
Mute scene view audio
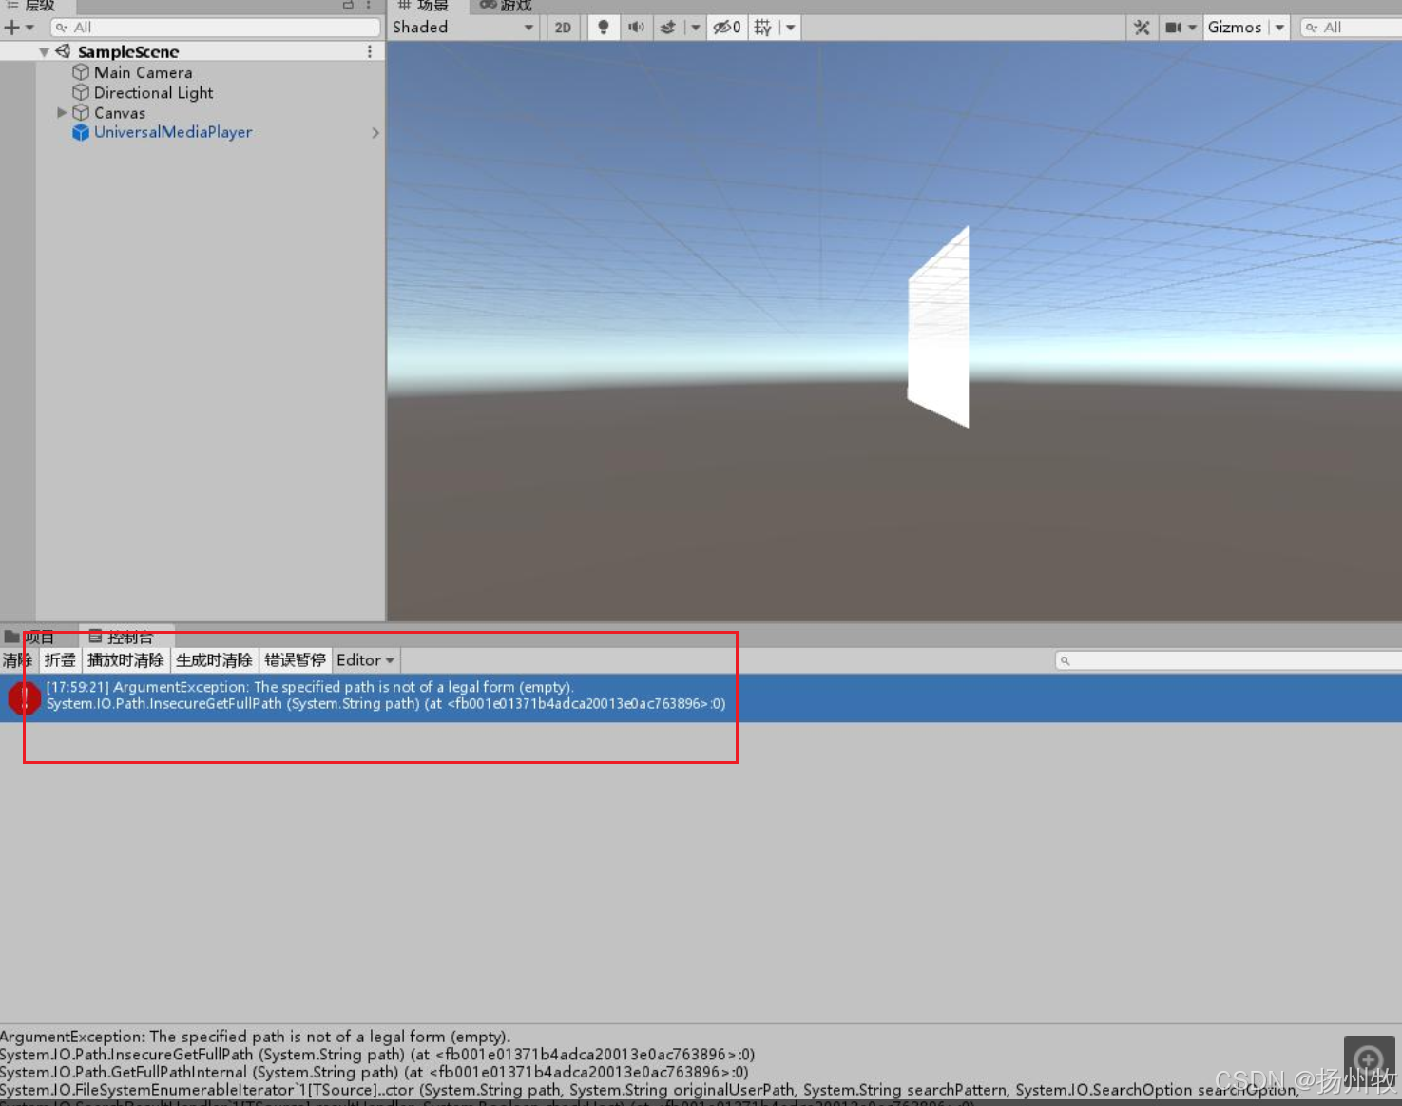click(x=635, y=27)
